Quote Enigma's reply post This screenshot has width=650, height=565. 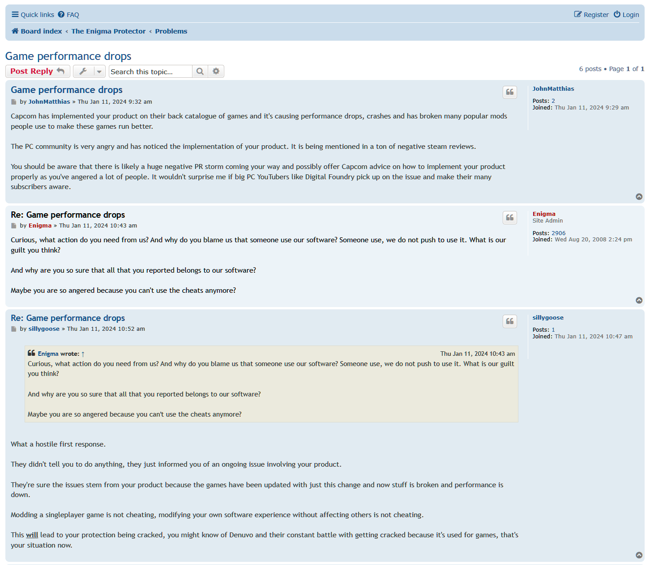(x=510, y=218)
